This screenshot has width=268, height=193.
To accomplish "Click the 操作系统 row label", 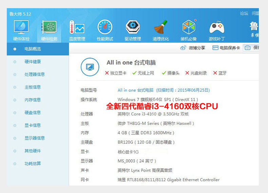I will coord(89,100).
